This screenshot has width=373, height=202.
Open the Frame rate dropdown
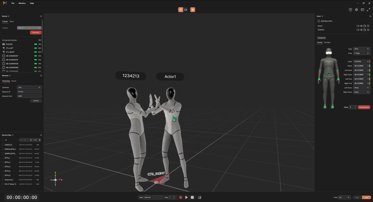click(345, 198)
